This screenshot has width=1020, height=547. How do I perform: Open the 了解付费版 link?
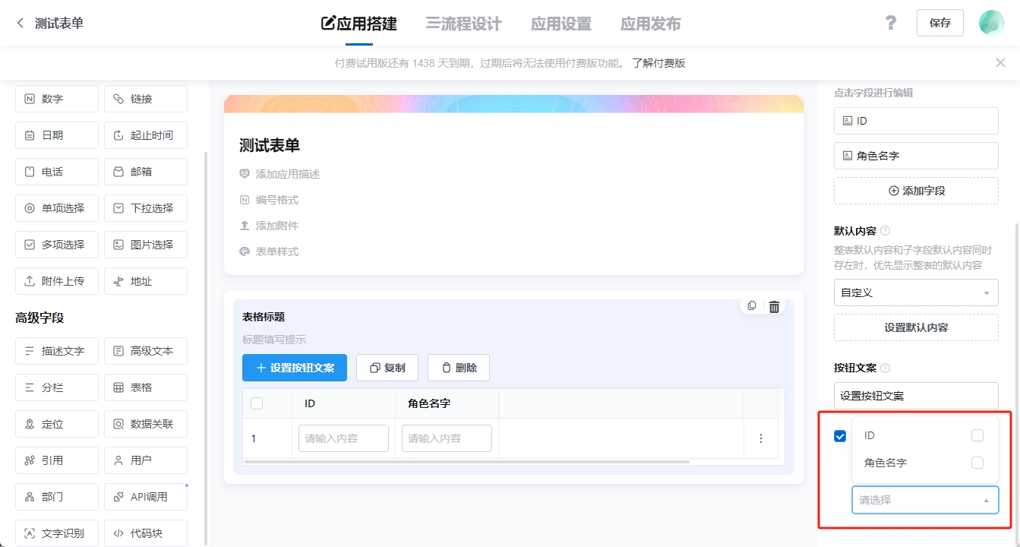658,63
